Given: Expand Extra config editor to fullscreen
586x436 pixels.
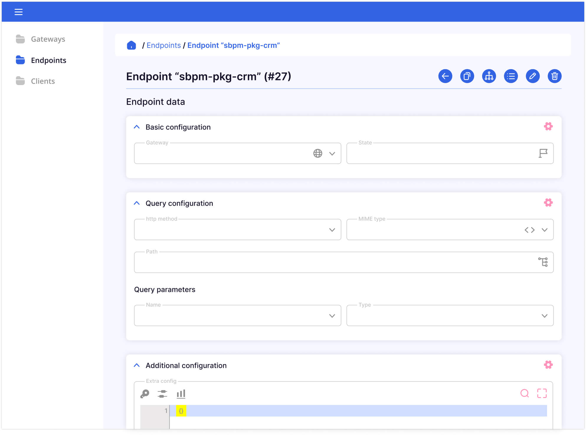Looking at the screenshot, I should click(x=542, y=393).
